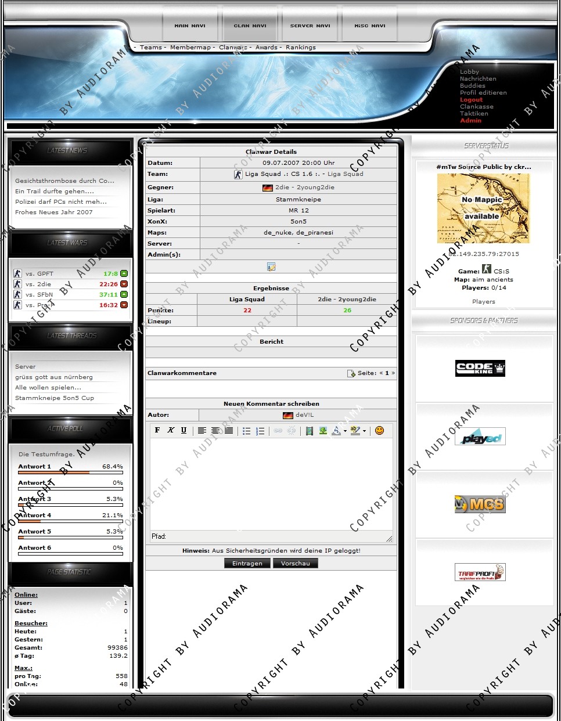The width and height of the screenshot is (561, 721).
Task: Click the insert image icon
Action: (323, 431)
